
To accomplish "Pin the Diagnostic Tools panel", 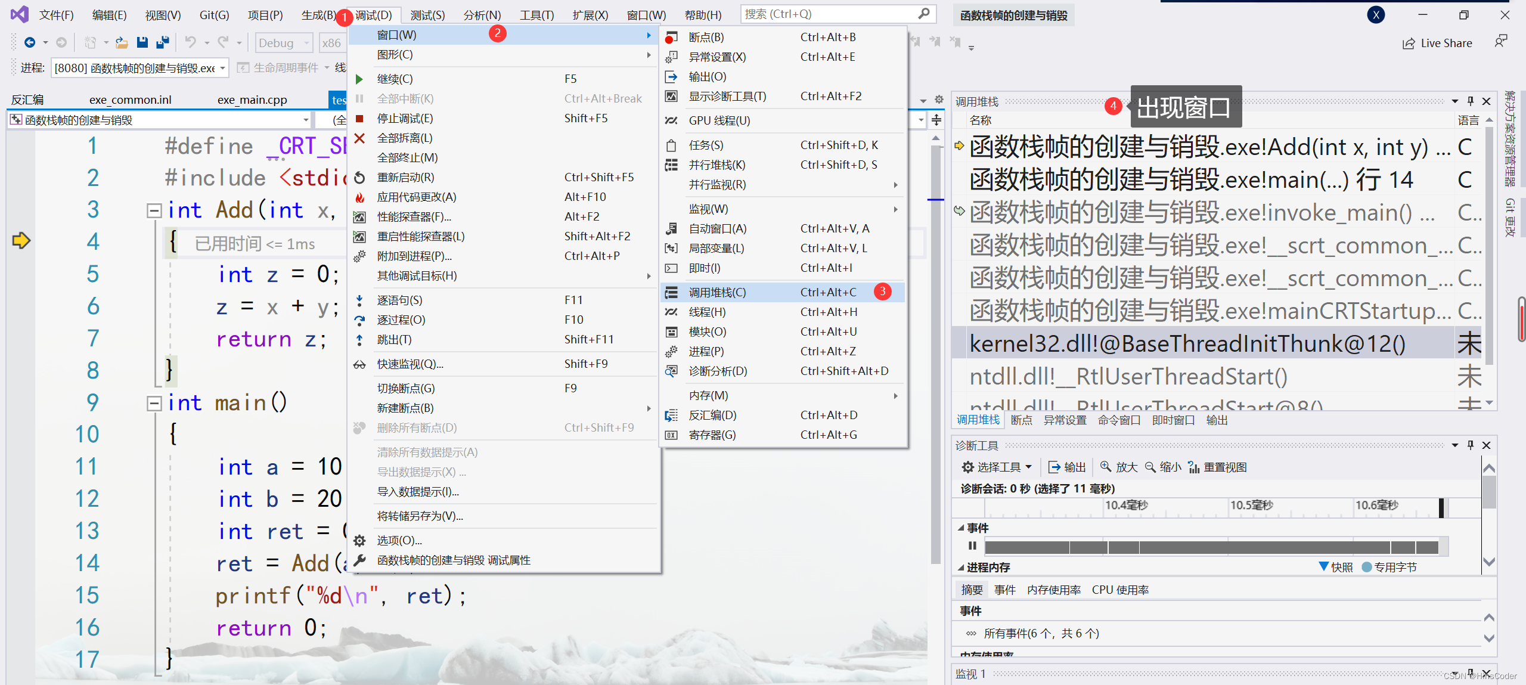I will point(1470,445).
